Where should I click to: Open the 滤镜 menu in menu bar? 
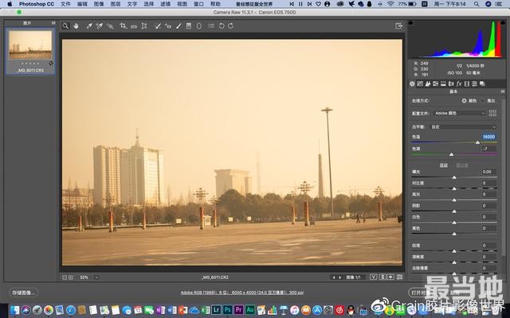[x=166, y=4]
